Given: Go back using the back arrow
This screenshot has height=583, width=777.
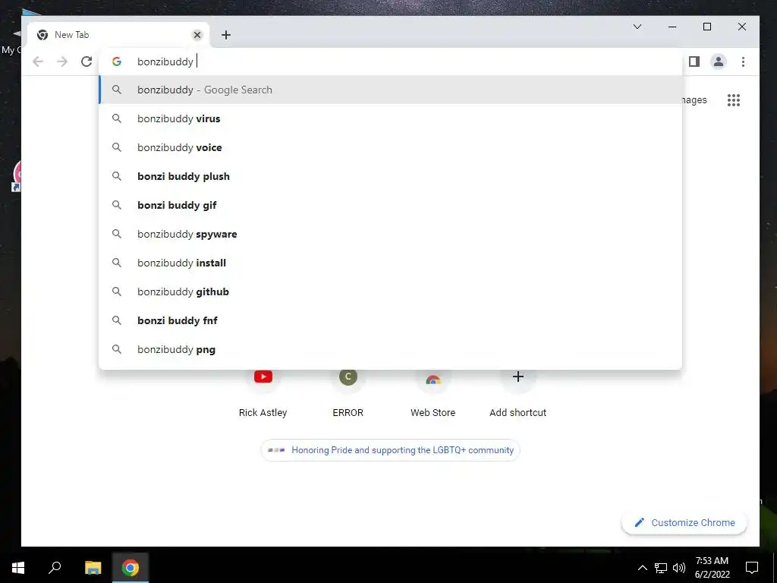Looking at the screenshot, I should 38,61.
